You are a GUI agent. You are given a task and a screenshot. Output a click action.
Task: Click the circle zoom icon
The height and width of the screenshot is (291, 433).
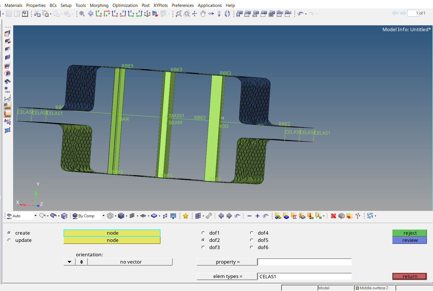coord(187,14)
